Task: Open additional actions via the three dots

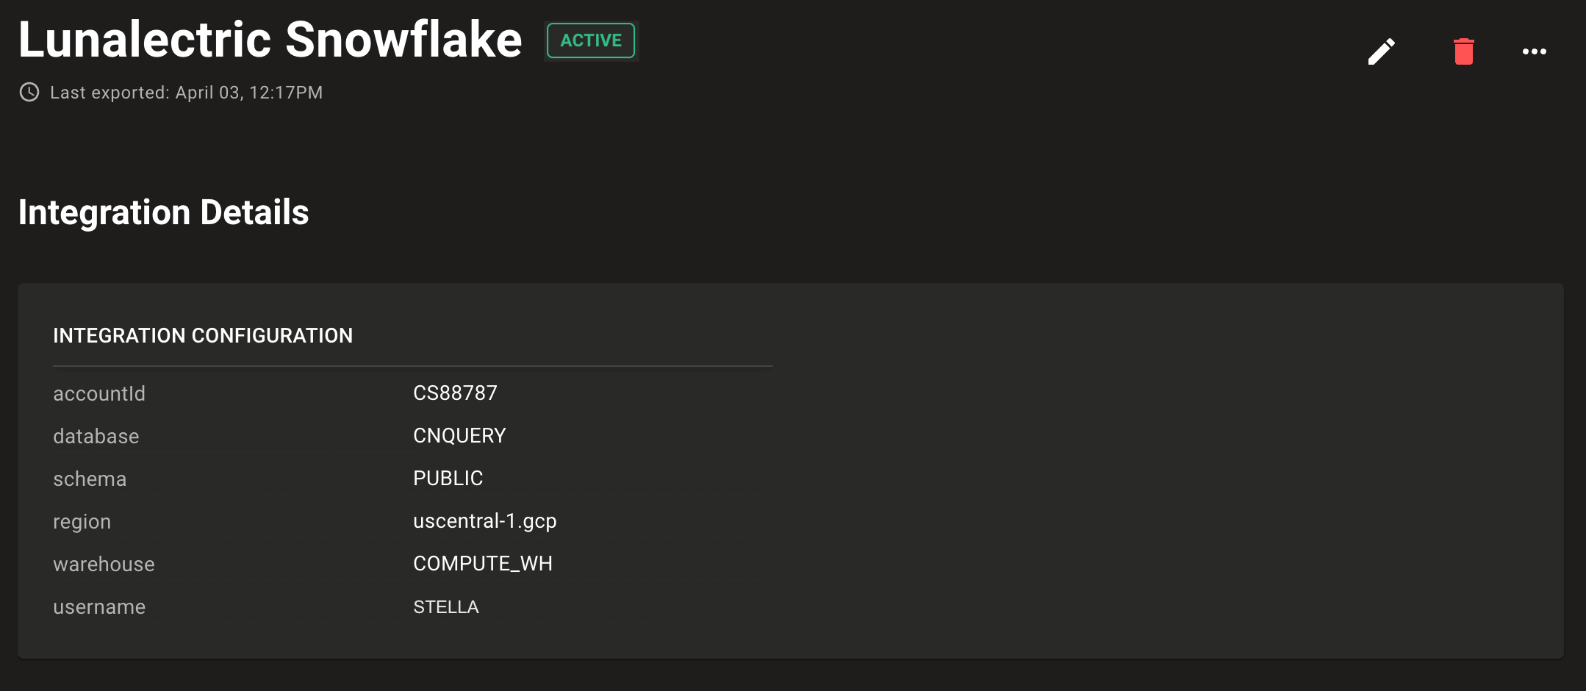Action: [1534, 50]
